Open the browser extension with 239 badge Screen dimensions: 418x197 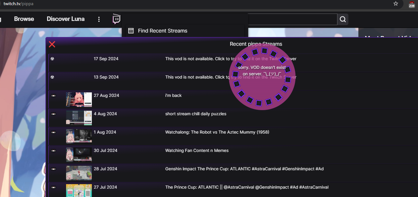click(412, 5)
